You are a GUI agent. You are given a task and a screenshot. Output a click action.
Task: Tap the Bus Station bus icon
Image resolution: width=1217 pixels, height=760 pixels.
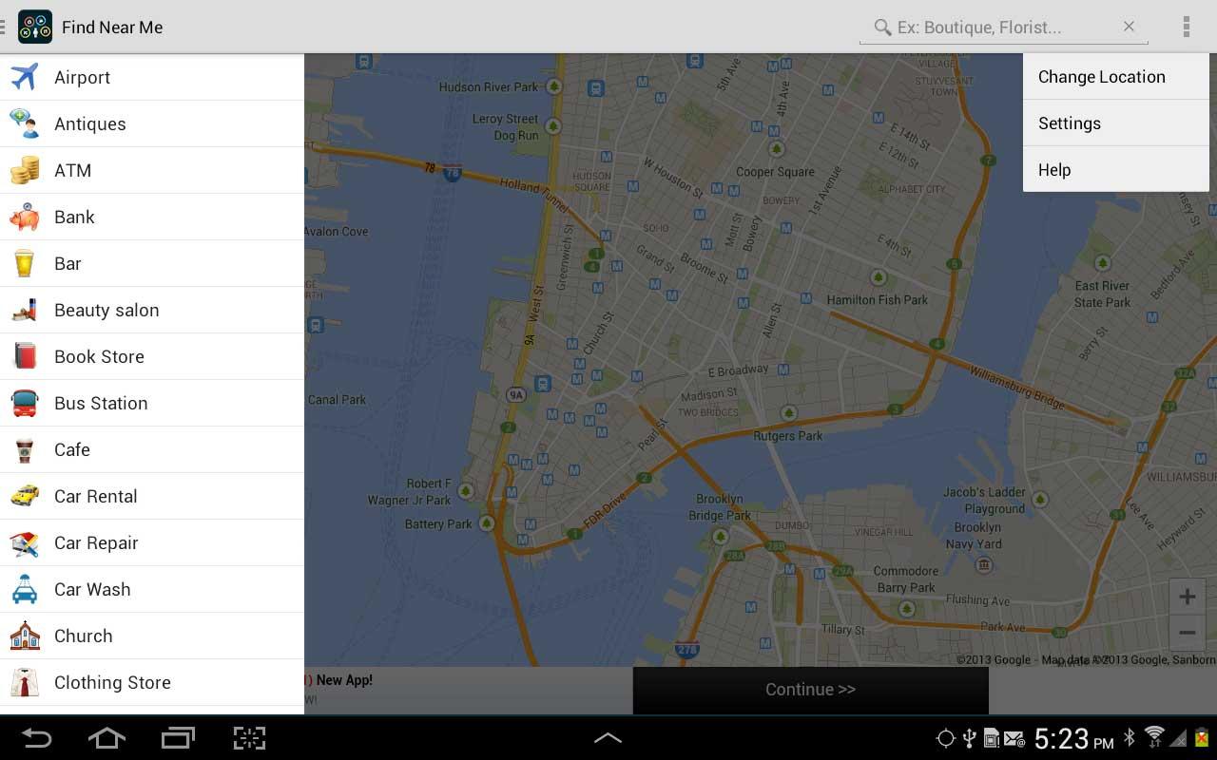click(25, 403)
